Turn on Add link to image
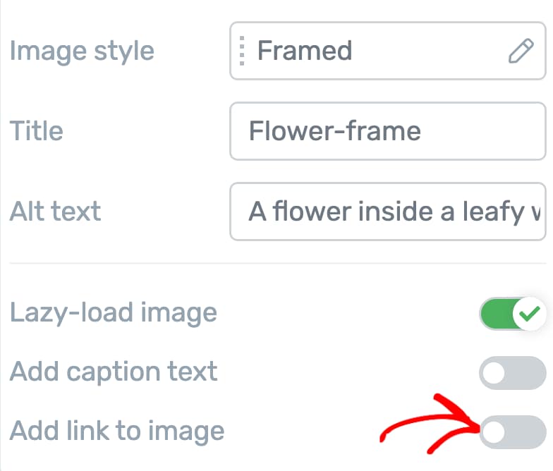Screen dimensions: 553x471 512,432
